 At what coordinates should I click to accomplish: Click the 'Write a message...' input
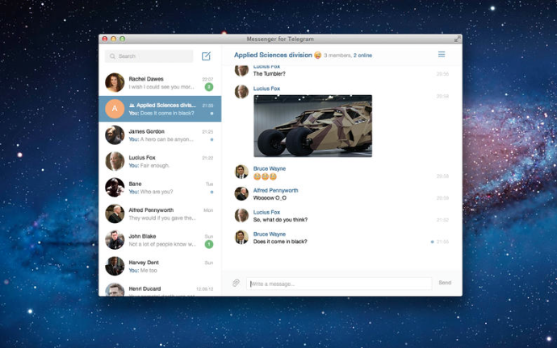pos(339,284)
